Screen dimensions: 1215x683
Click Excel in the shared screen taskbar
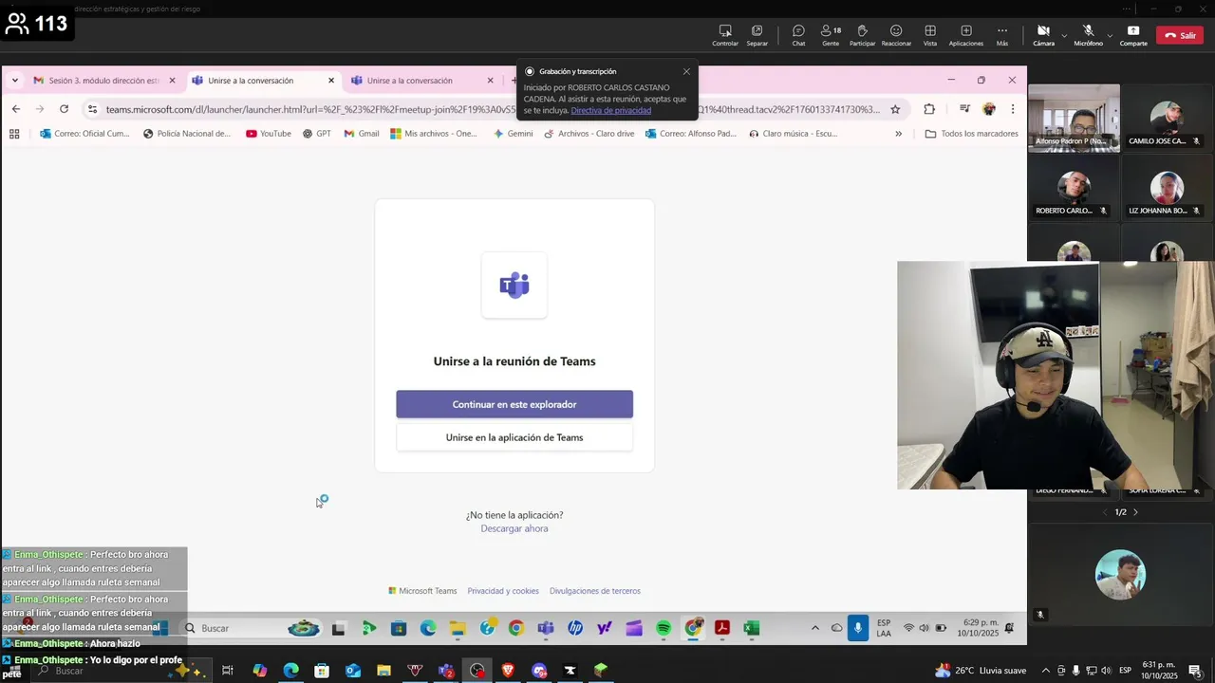751,628
